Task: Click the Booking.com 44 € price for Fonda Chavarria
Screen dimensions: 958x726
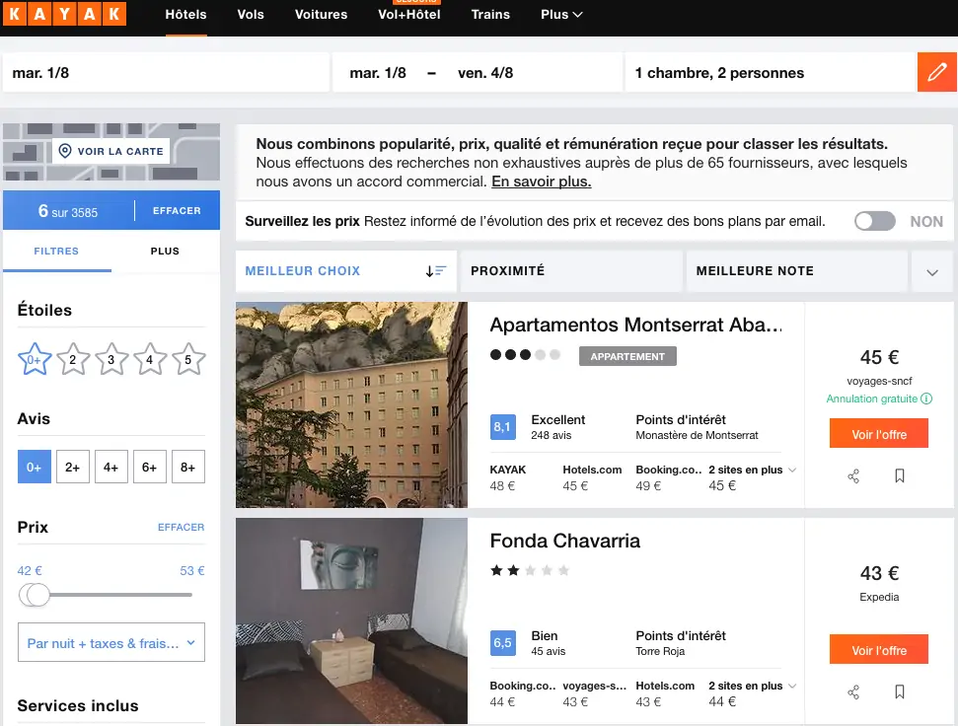Action: pos(522,694)
